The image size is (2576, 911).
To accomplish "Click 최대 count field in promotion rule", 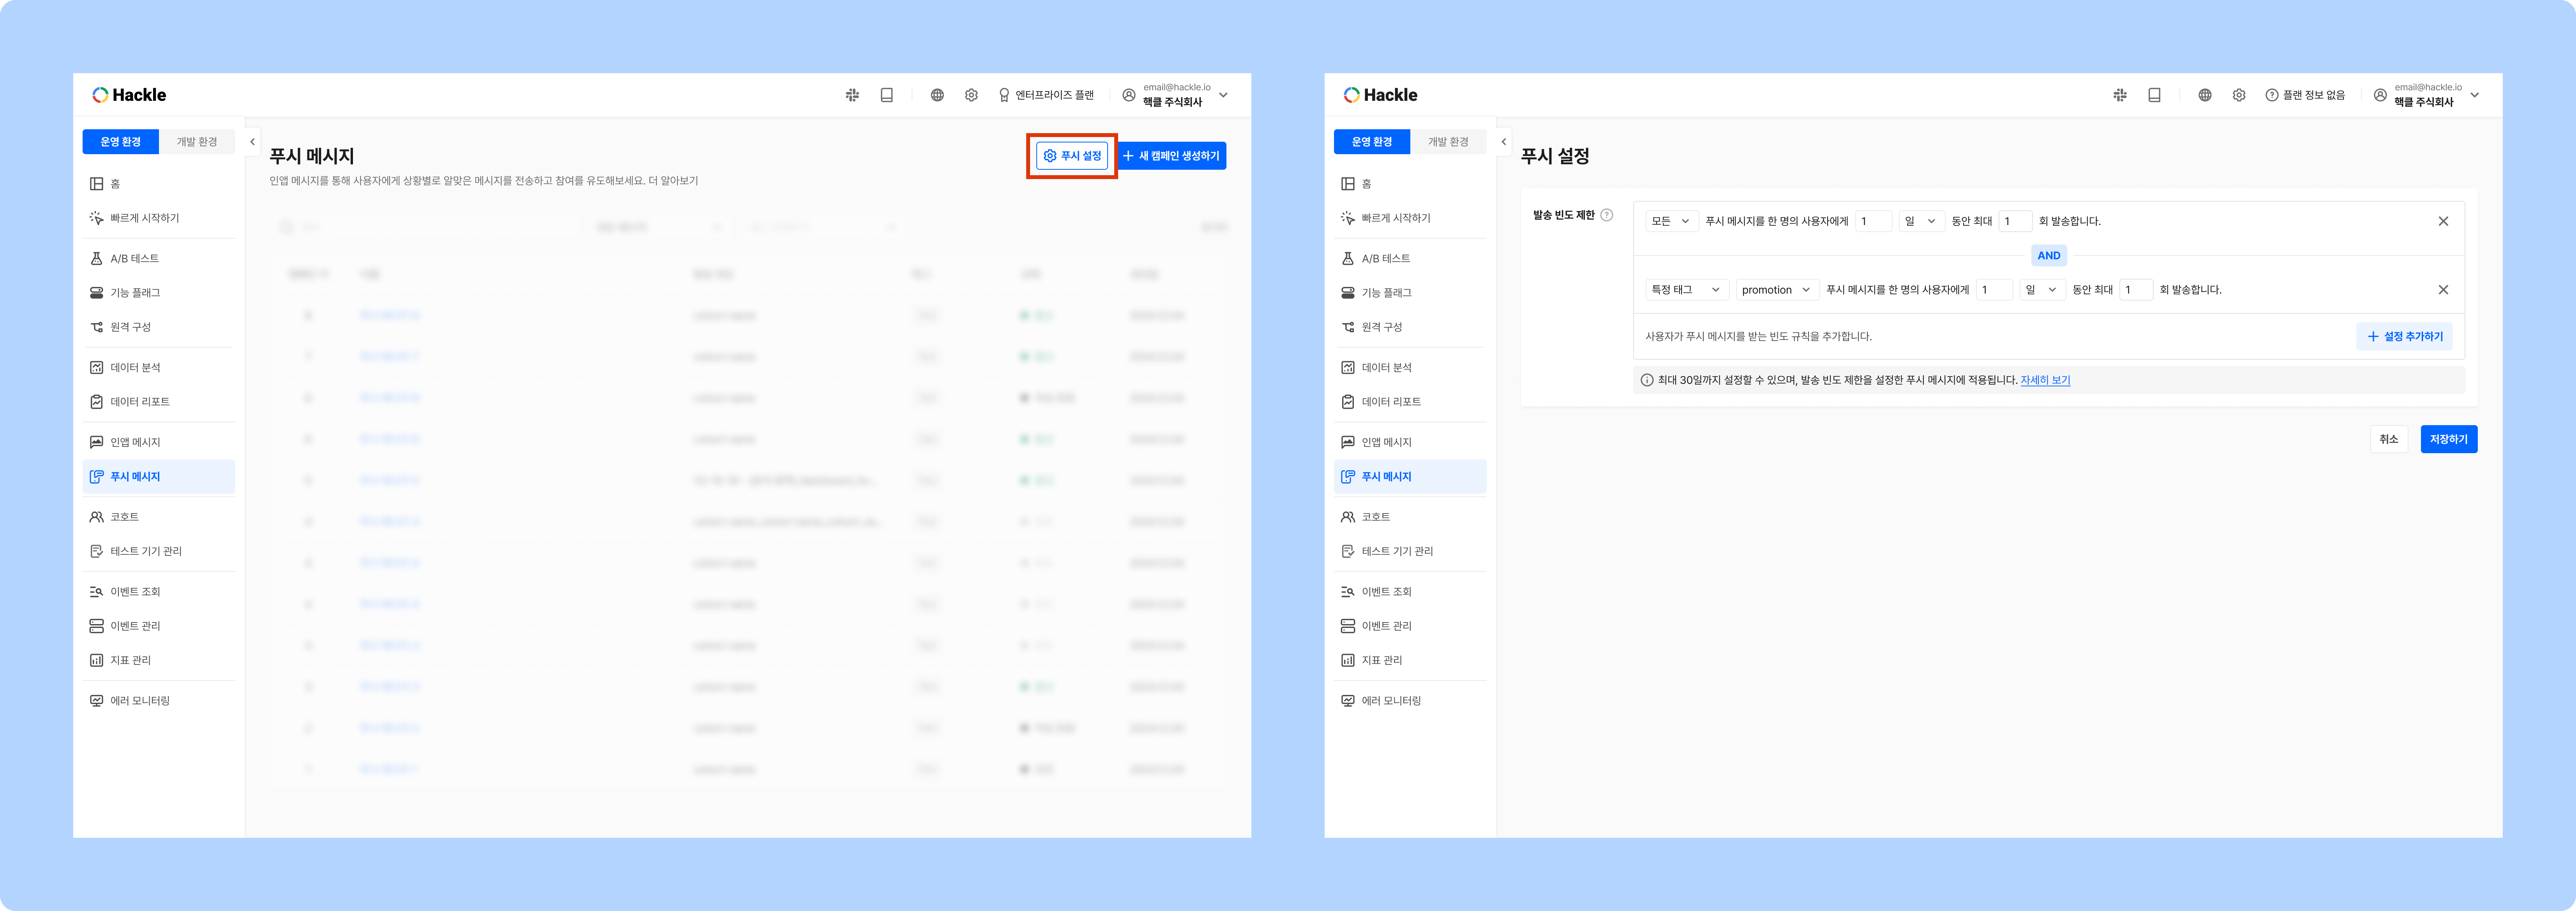I will pyautogui.click(x=2136, y=290).
